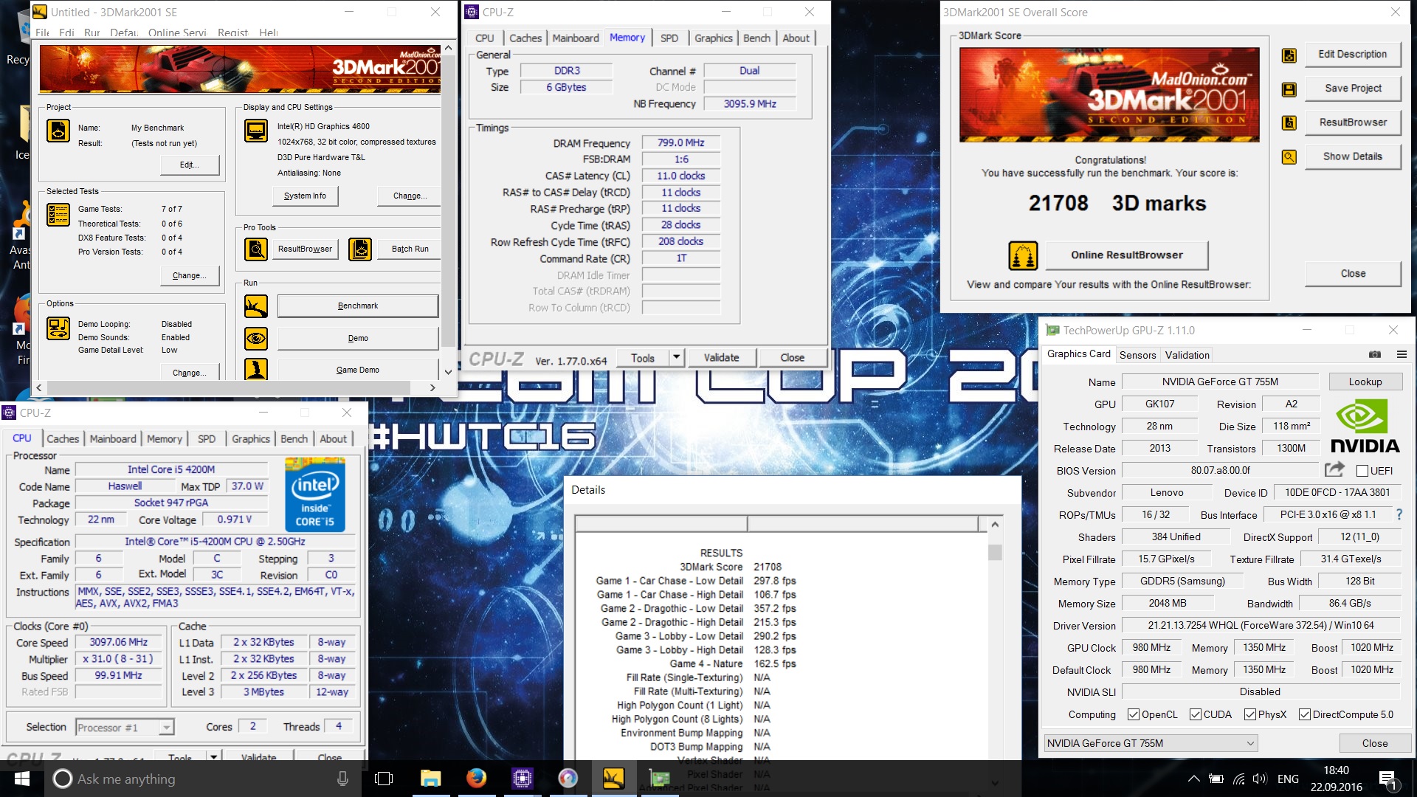
Task: Switch to the Caches tab in lower CPU-Z window
Action: [63, 439]
